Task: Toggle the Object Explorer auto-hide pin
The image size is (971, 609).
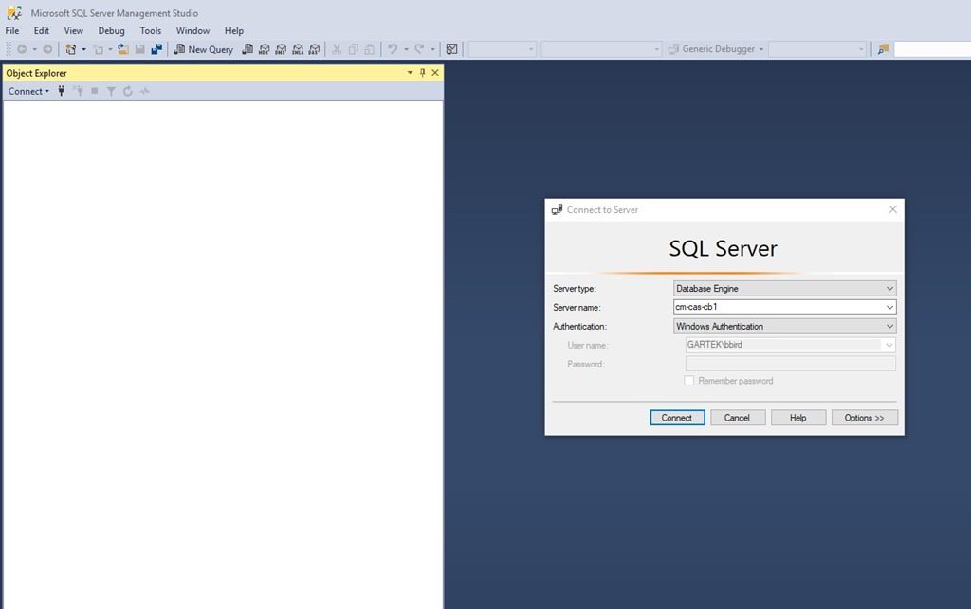Action: click(x=422, y=73)
